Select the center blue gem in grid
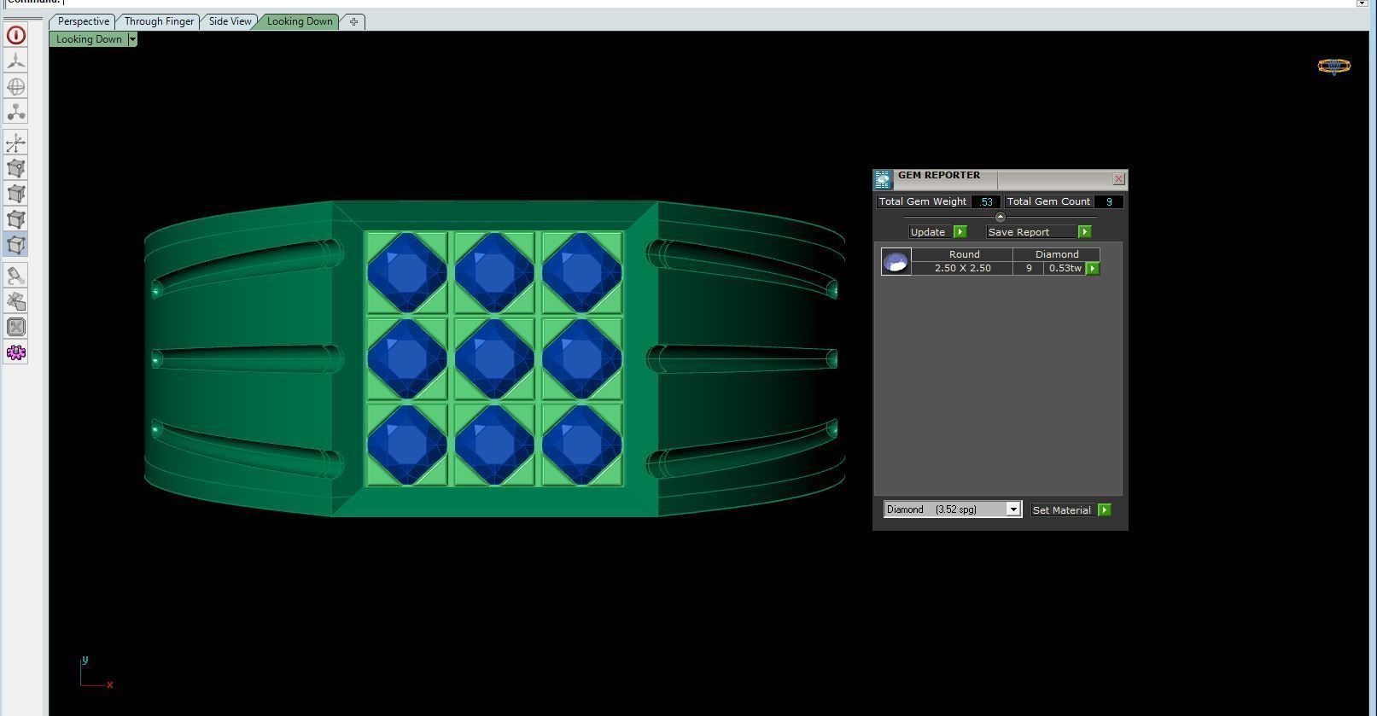The width and height of the screenshot is (1377, 716). click(494, 358)
